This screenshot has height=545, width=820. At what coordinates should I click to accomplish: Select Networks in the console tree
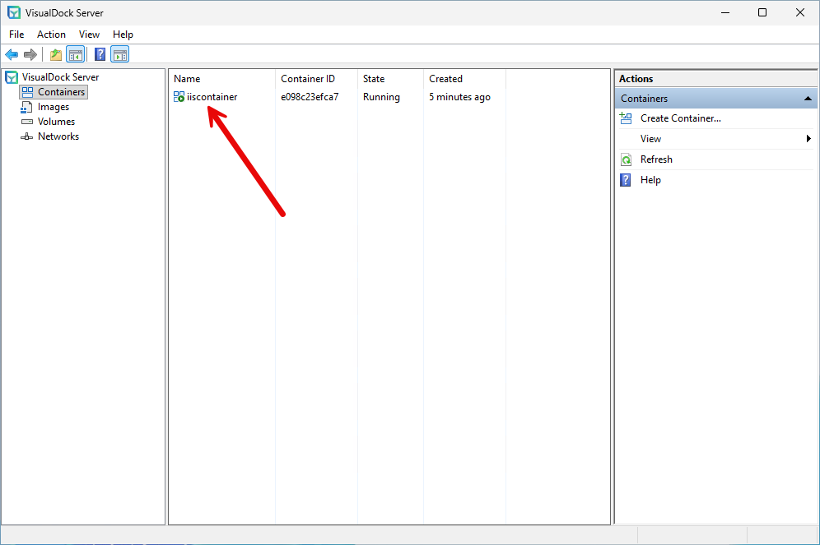tap(58, 136)
